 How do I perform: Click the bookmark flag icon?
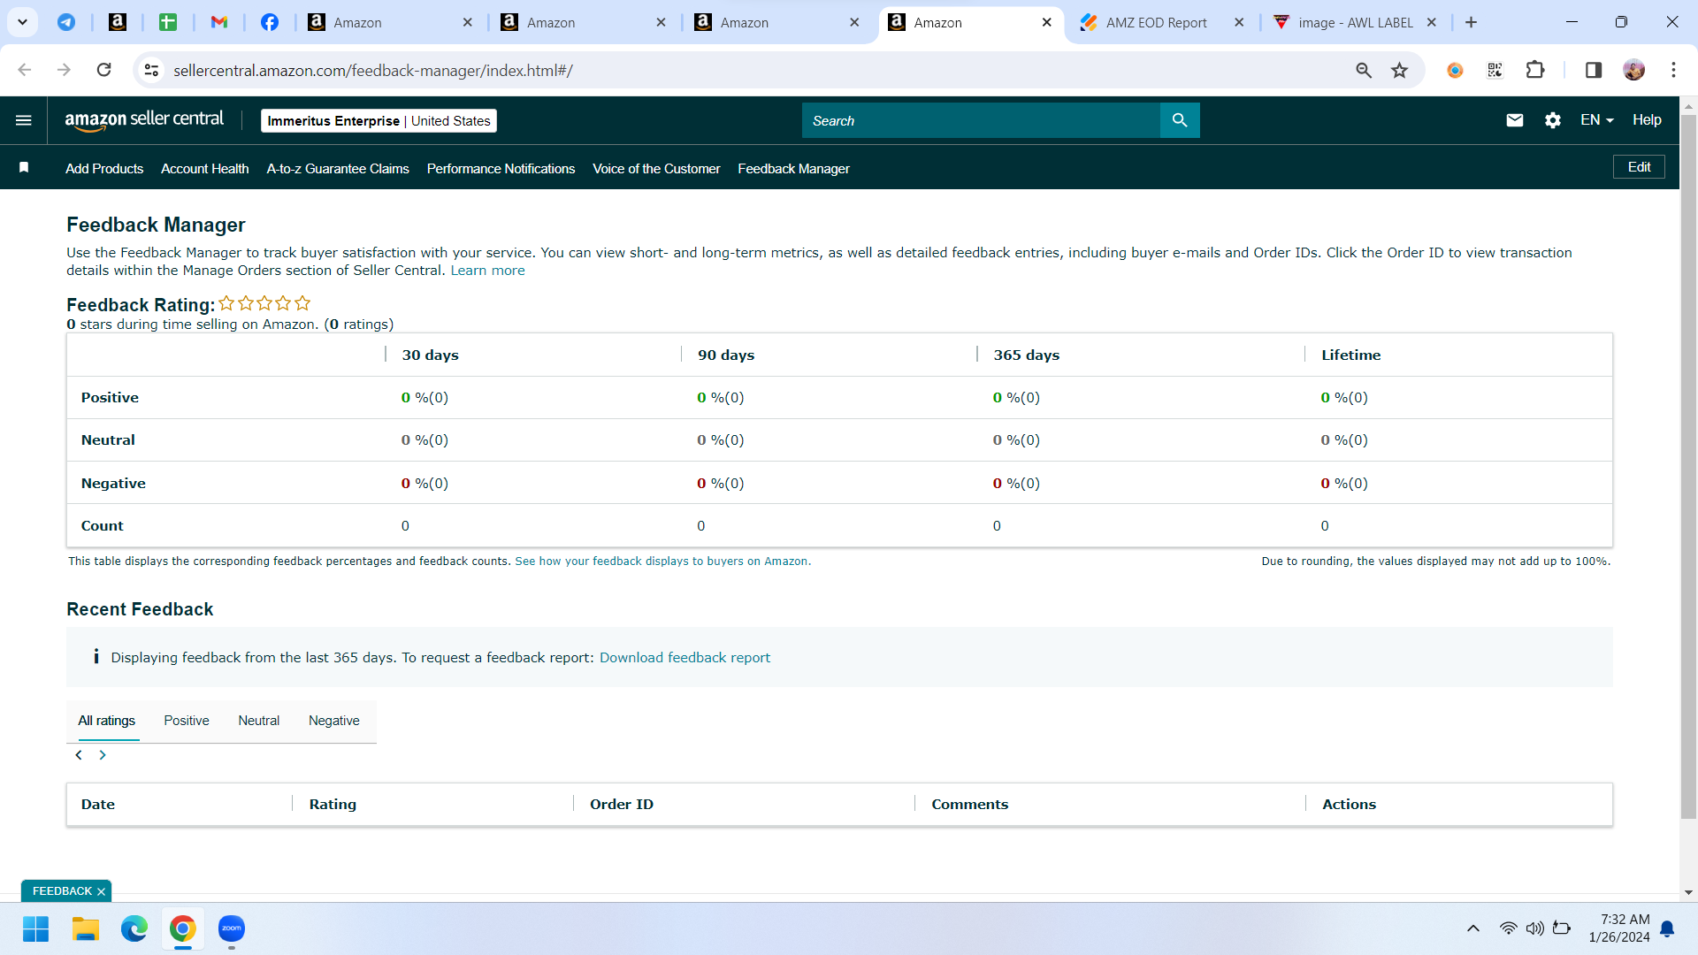pos(24,168)
